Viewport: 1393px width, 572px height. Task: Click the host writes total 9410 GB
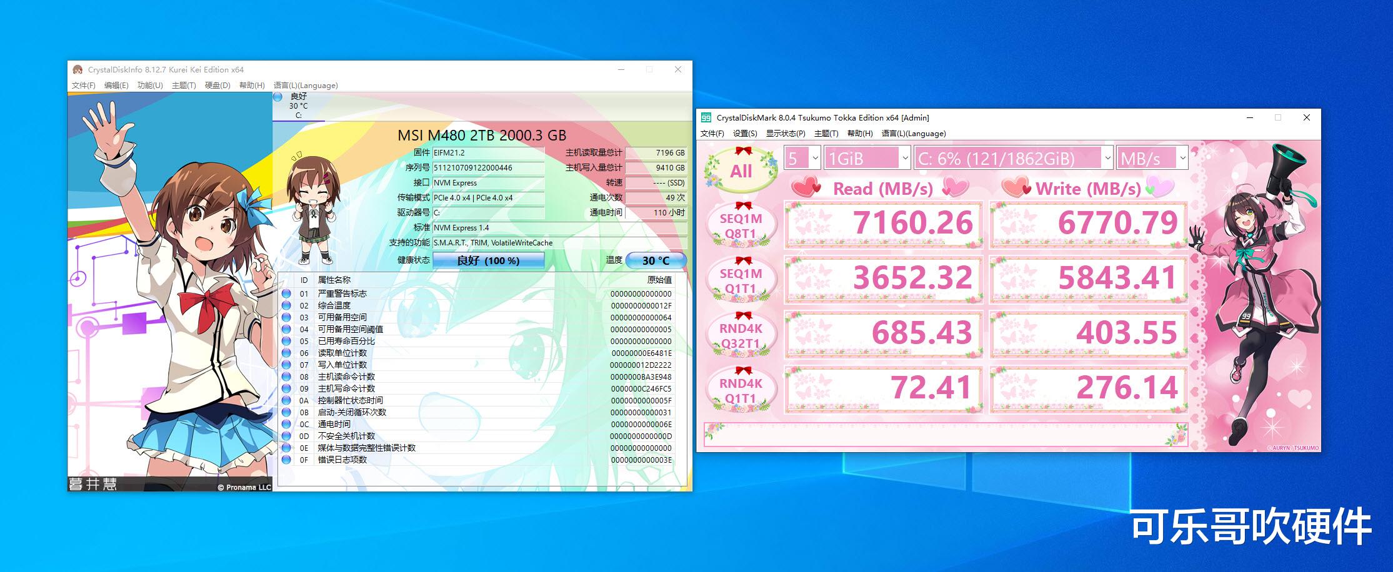point(656,168)
